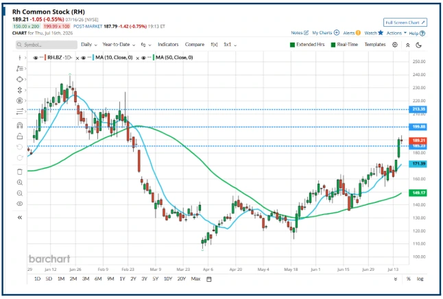This screenshot has height=299, width=443.
Task: Select the 1D time range
Action: click(x=37, y=279)
